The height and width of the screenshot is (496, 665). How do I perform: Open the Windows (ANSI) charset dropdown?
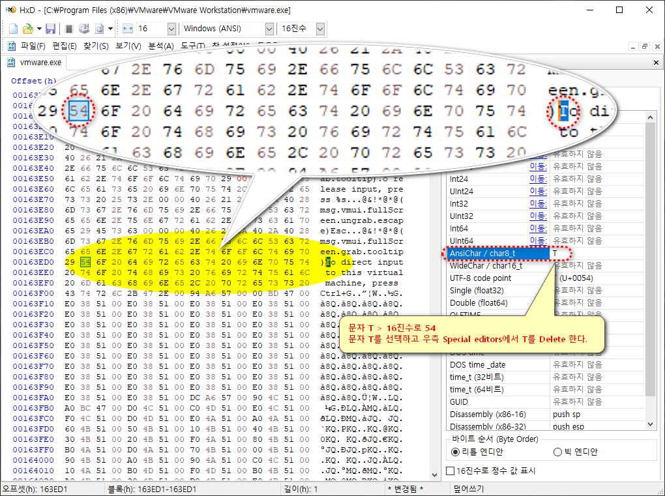(269, 29)
